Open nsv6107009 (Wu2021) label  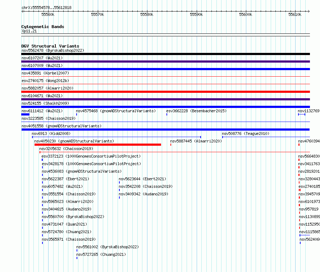tap(42, 65)
